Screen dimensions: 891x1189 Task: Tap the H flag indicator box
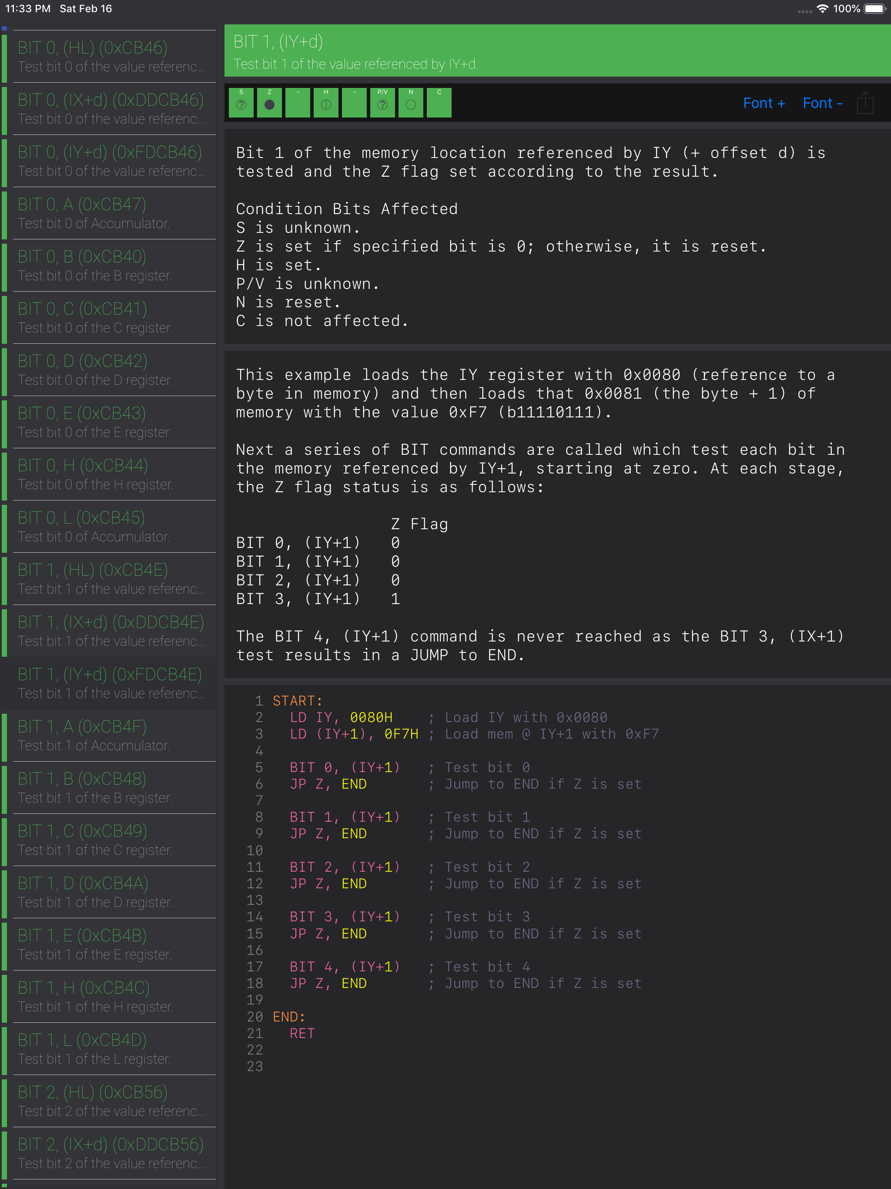326,103
